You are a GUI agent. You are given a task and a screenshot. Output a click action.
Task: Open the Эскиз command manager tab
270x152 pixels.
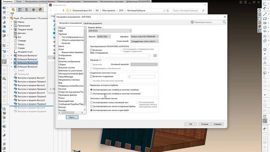tap(19, 1)
